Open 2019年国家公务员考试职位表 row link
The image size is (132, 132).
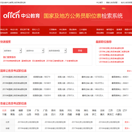[15, 77]
